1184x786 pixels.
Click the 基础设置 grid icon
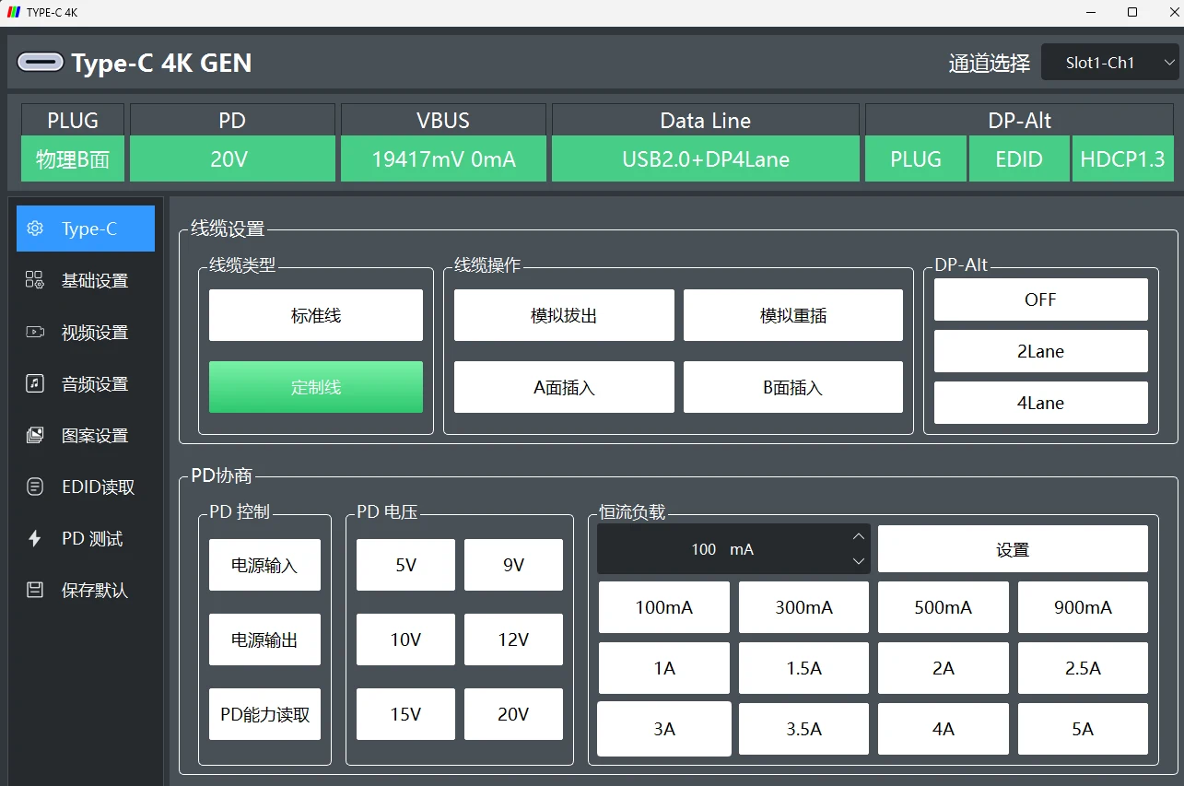(35, 280)
